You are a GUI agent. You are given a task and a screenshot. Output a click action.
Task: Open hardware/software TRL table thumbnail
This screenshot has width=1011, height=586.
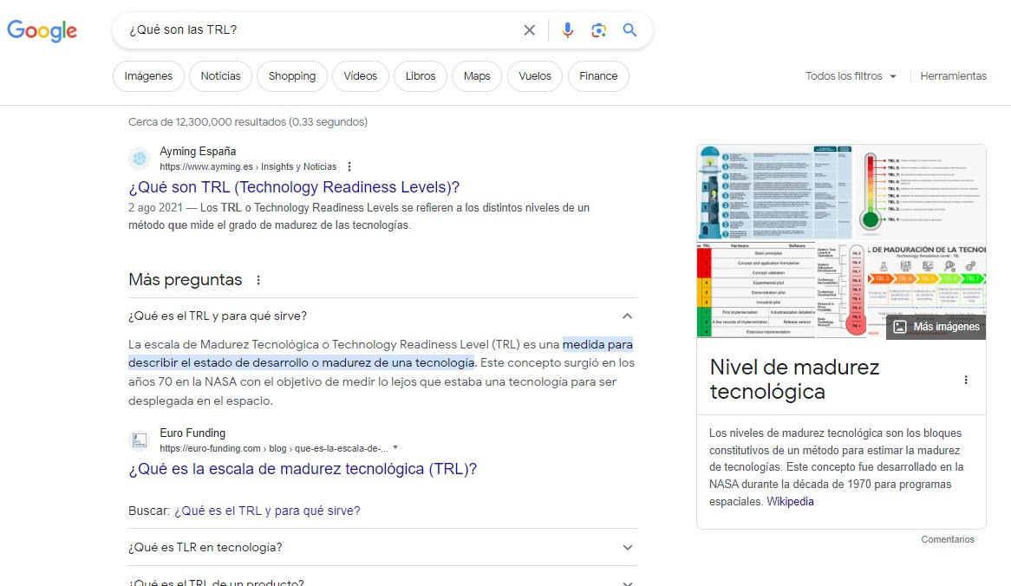click(x=756, y=290)
